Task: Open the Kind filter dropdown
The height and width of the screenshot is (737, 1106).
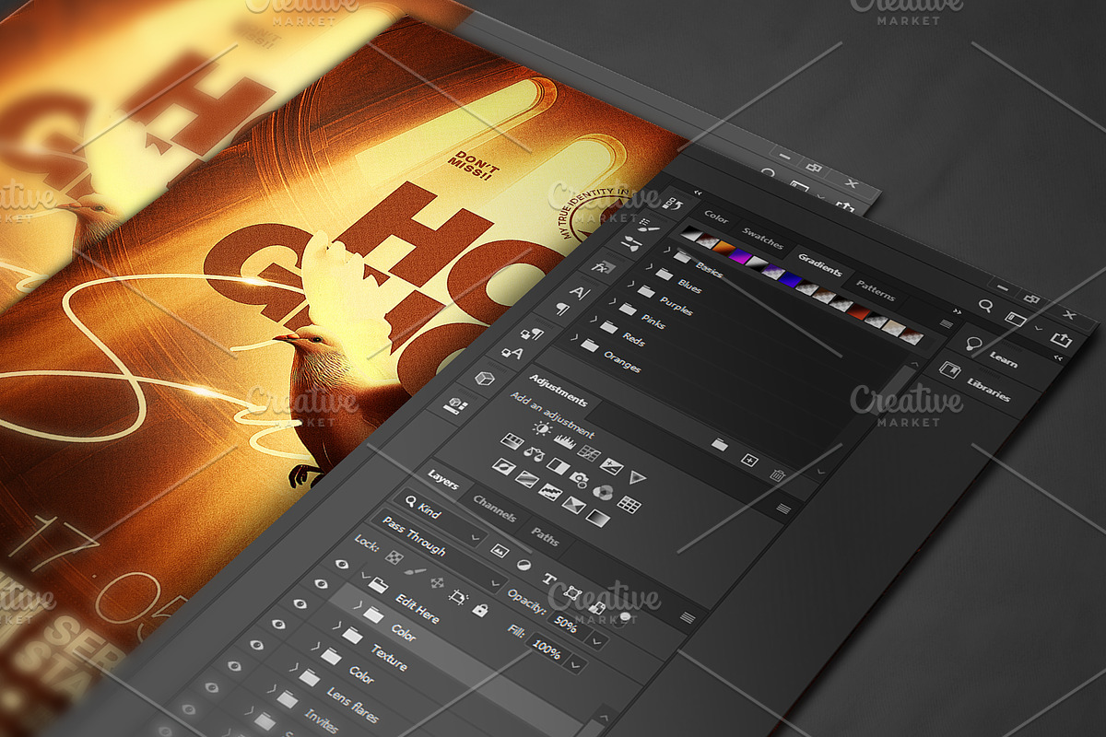Action: pyautogui.click(x=440, y=518)
